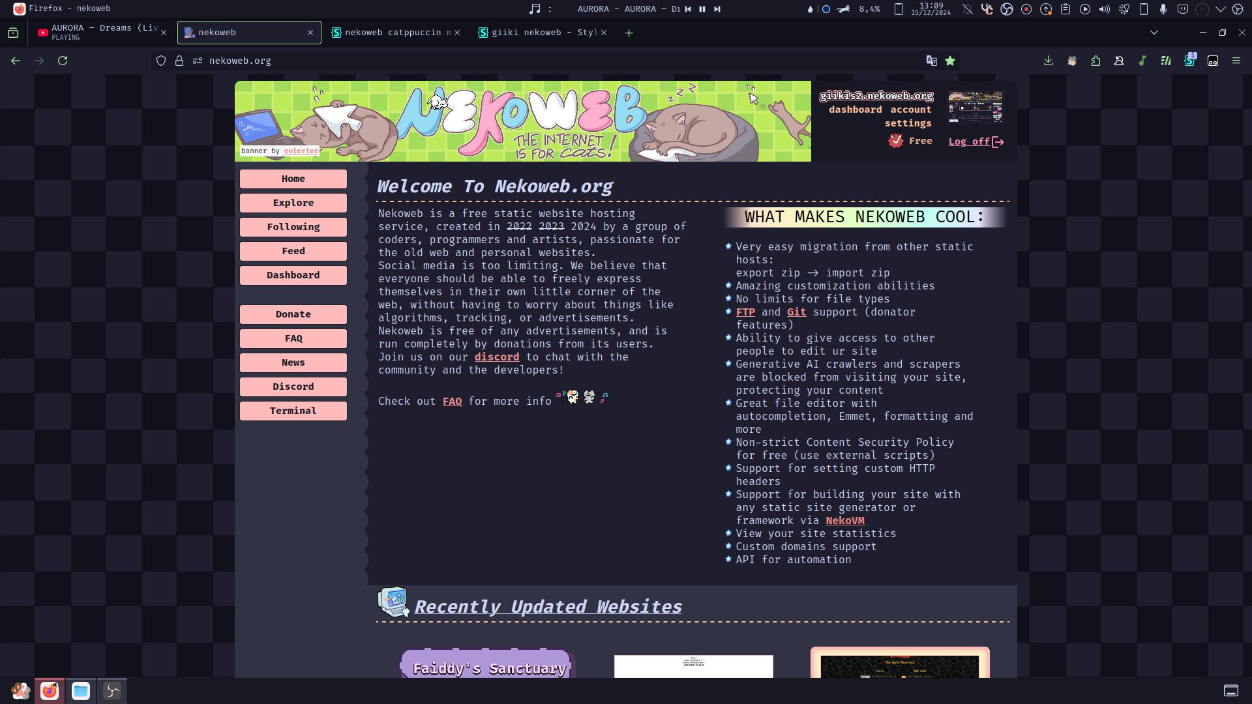Open the header dashboard link
Viewport: 1252px width, 704px height.
point(856,110)
